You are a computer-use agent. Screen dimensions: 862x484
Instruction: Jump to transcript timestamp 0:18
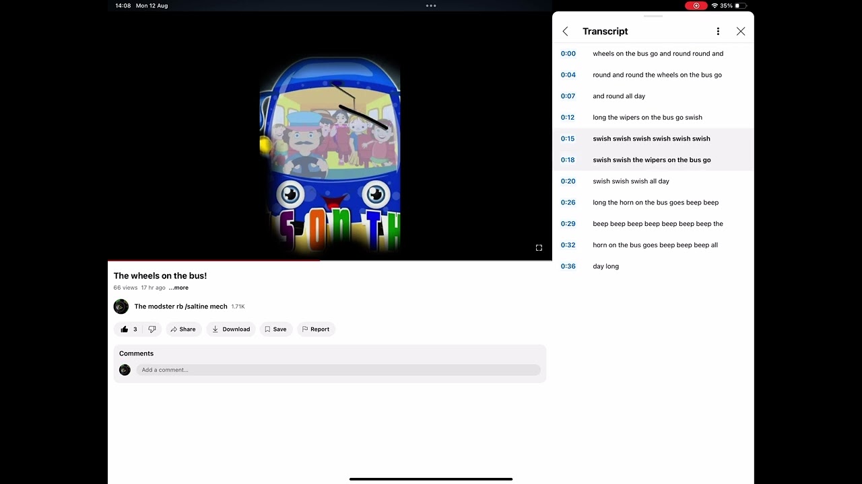click(x=568, y=160)
